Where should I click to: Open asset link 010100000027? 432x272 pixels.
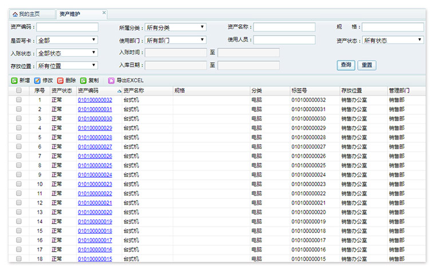coord(95,147)
